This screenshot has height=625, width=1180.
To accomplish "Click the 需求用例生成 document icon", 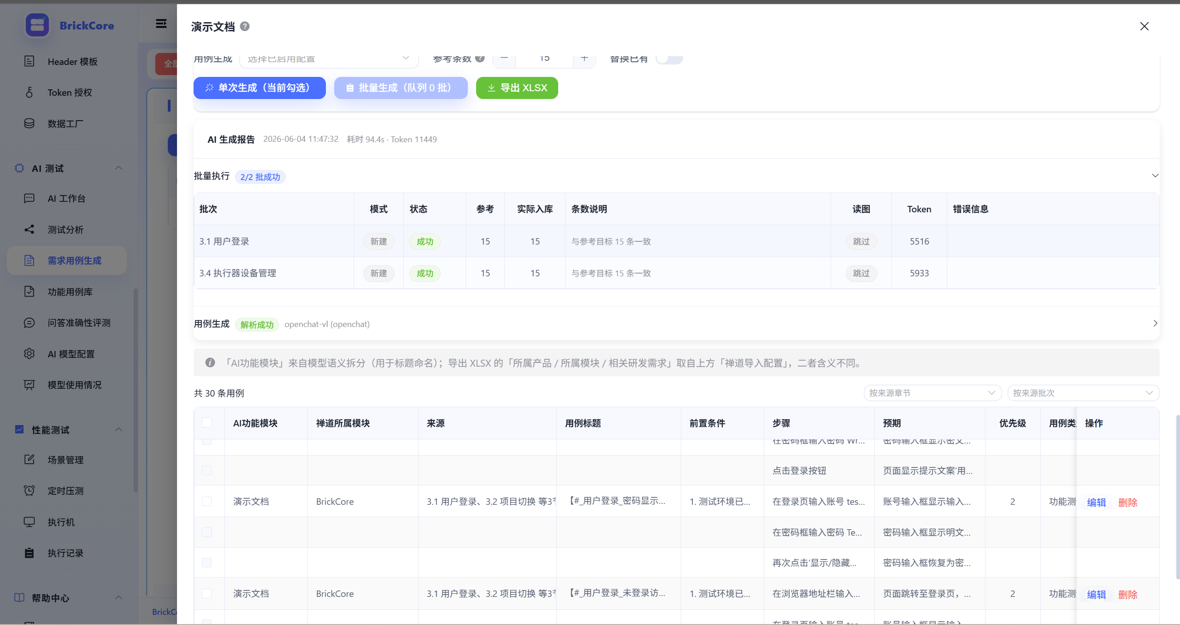I will tap(29, 260).
